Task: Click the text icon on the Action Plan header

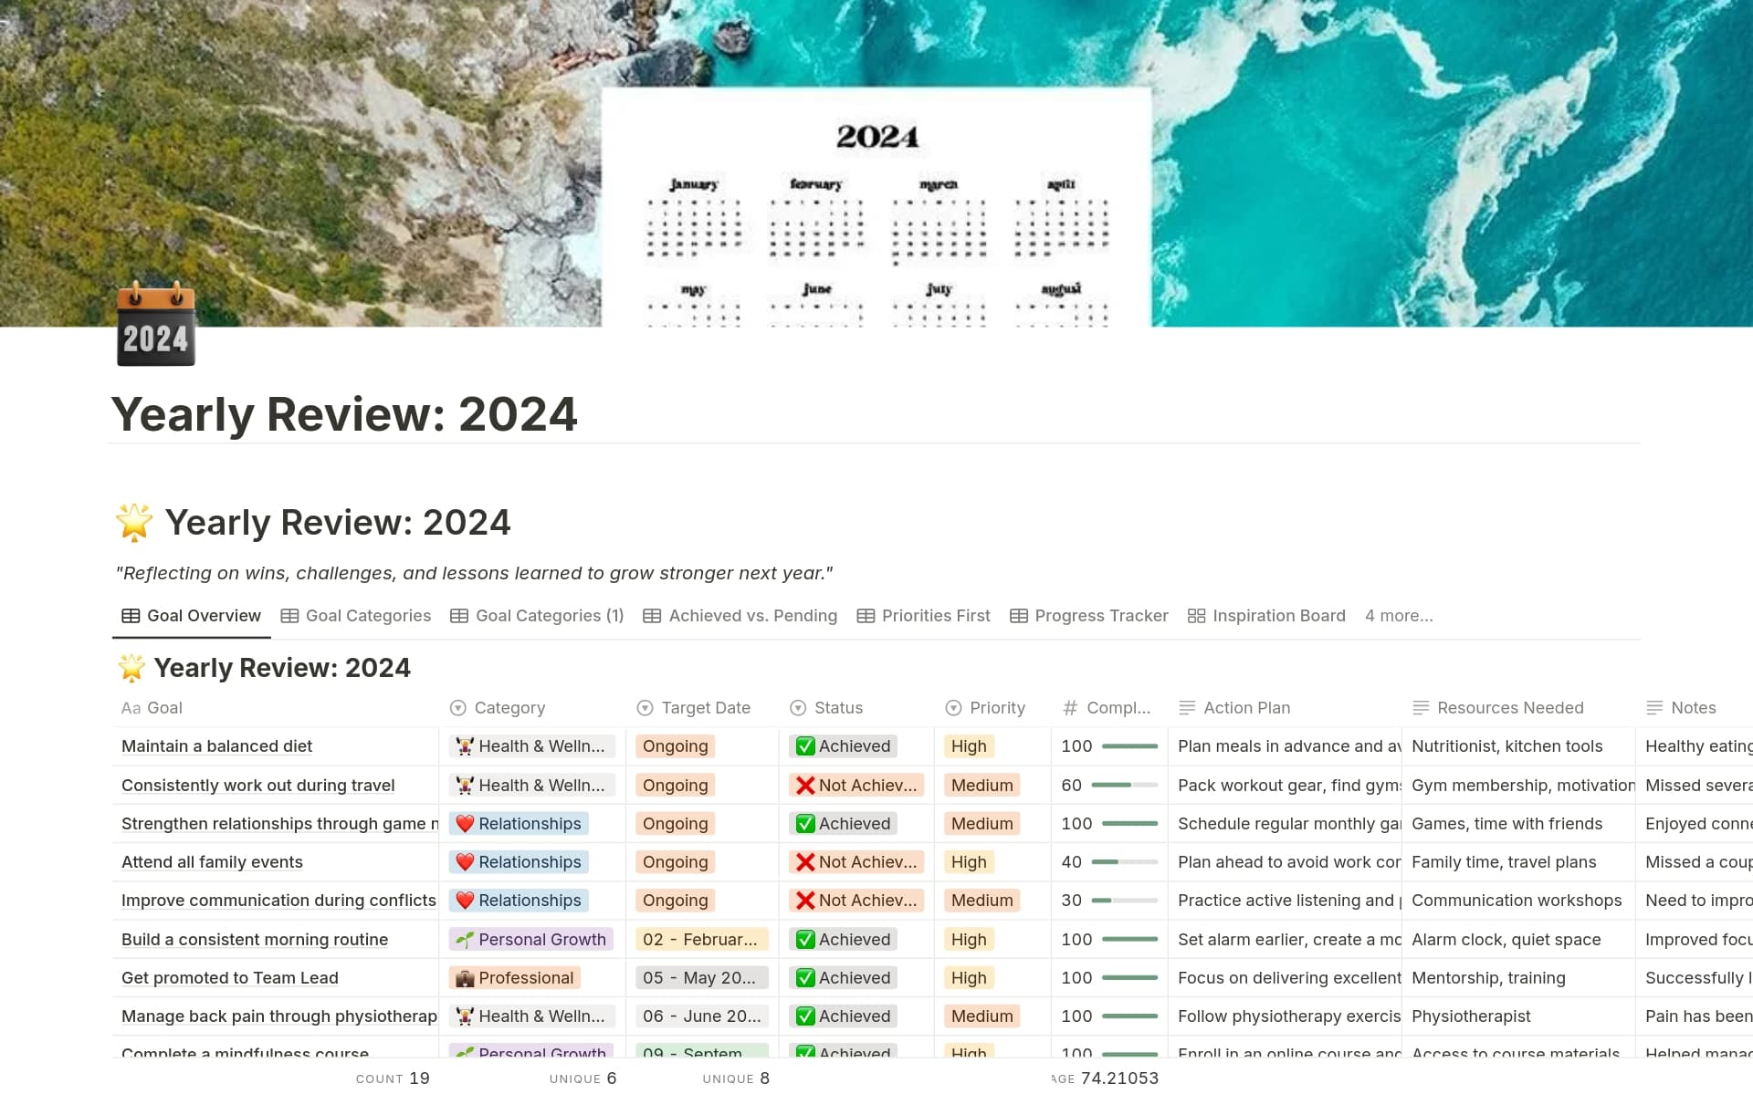Action: coord(1187,707)
